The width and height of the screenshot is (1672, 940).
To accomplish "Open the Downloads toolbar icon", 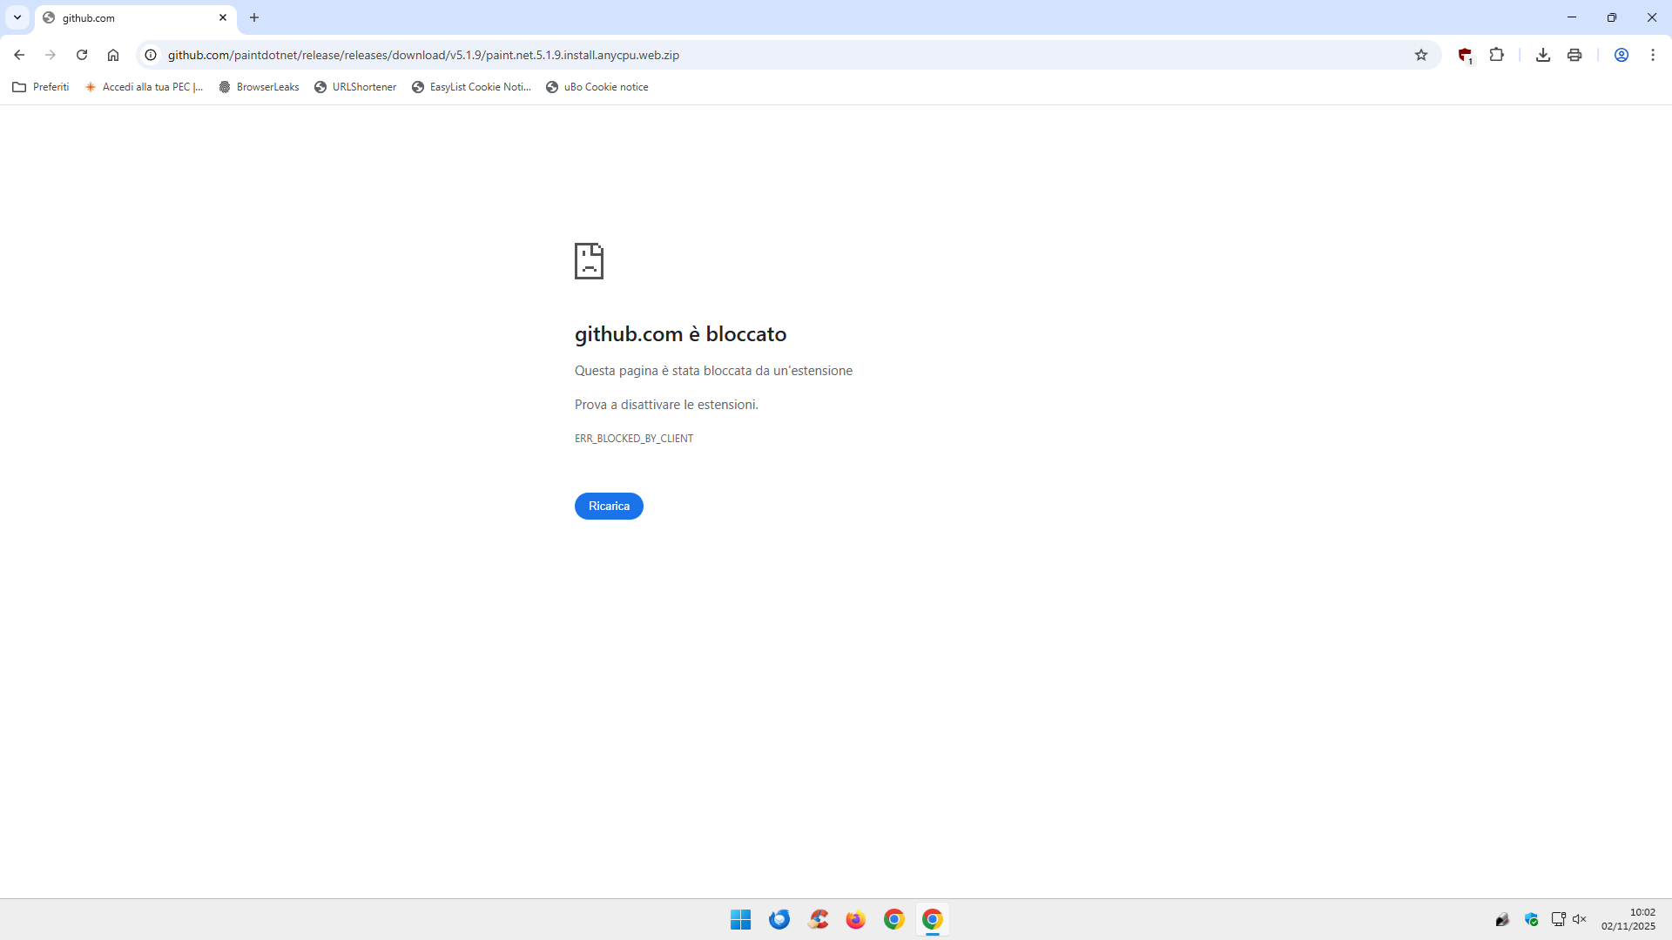I will 1542,55.
